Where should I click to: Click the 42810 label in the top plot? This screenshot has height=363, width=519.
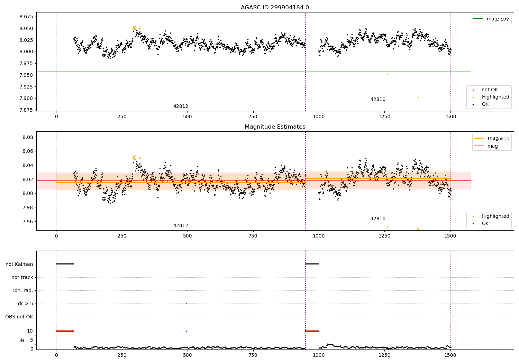pyautogui.click(x=378, y=100)
